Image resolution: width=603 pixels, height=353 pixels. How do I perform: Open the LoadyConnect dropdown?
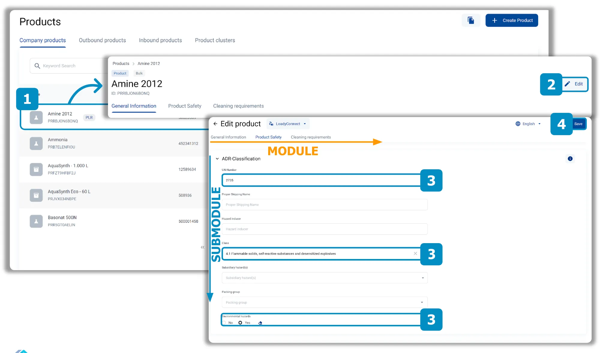pyautogui.click(x=288, y=124)
